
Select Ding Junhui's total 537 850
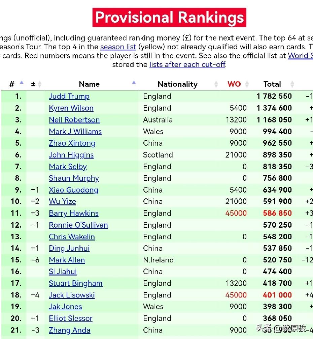(x=277, y=248)
